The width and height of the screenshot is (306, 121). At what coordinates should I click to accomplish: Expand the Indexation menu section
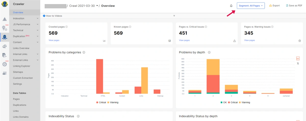(25, 19)
